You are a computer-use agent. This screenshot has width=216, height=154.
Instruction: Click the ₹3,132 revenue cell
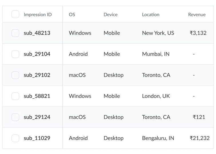(198, 33)
